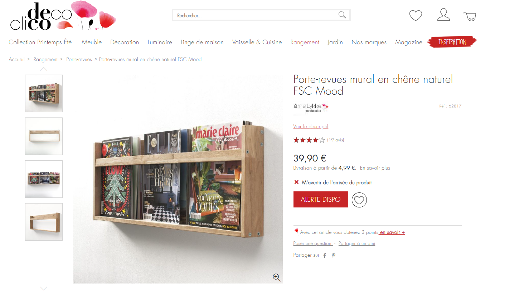Click the star rating reviews
The height and width of the screenshot is (296, 529).
tap(319, 140)
